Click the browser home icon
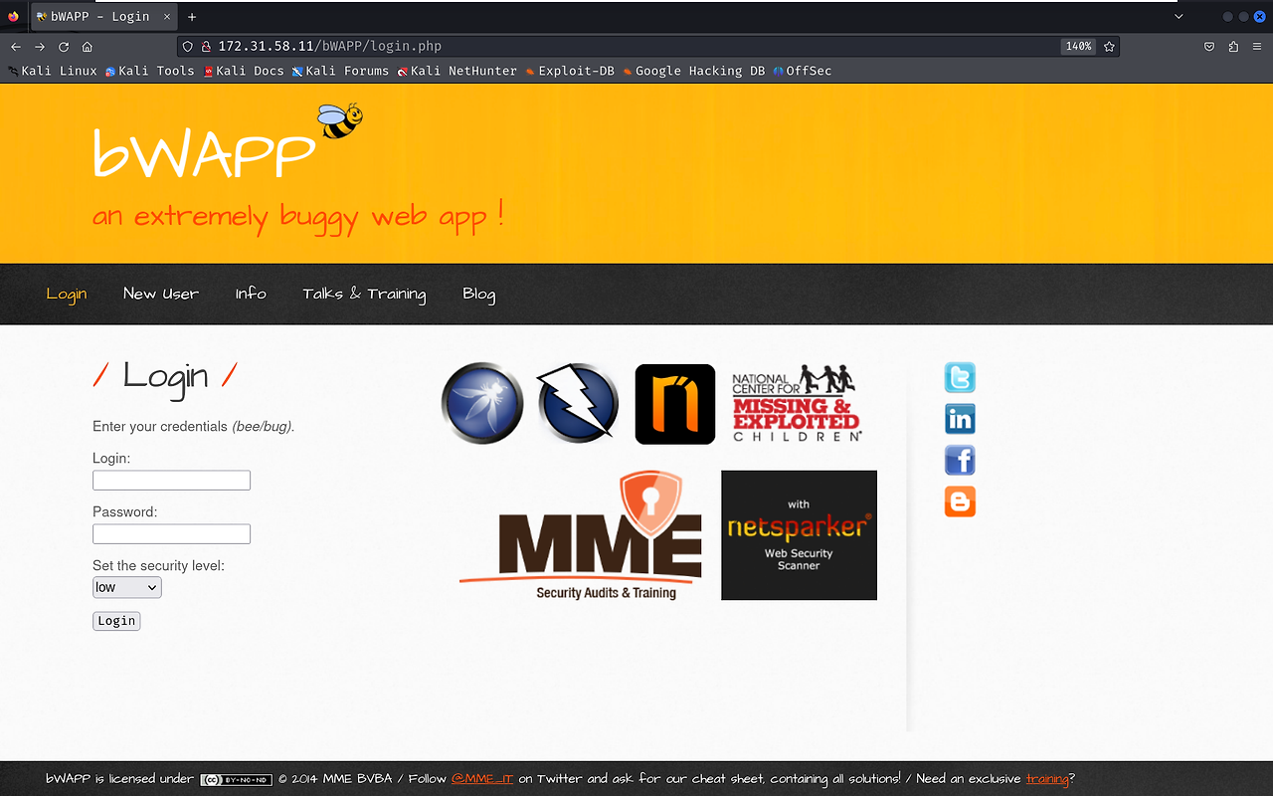This screenshot has width=1273, height=796. [88, 47]
